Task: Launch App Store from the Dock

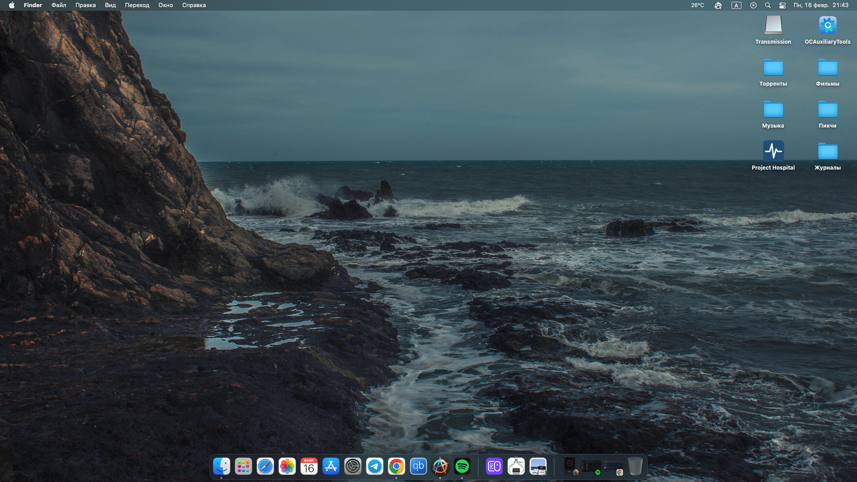Action: 331,466
